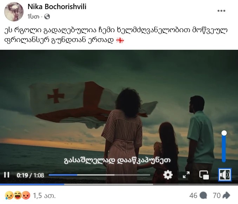Pause the video playback

click(x=7, y=175)
